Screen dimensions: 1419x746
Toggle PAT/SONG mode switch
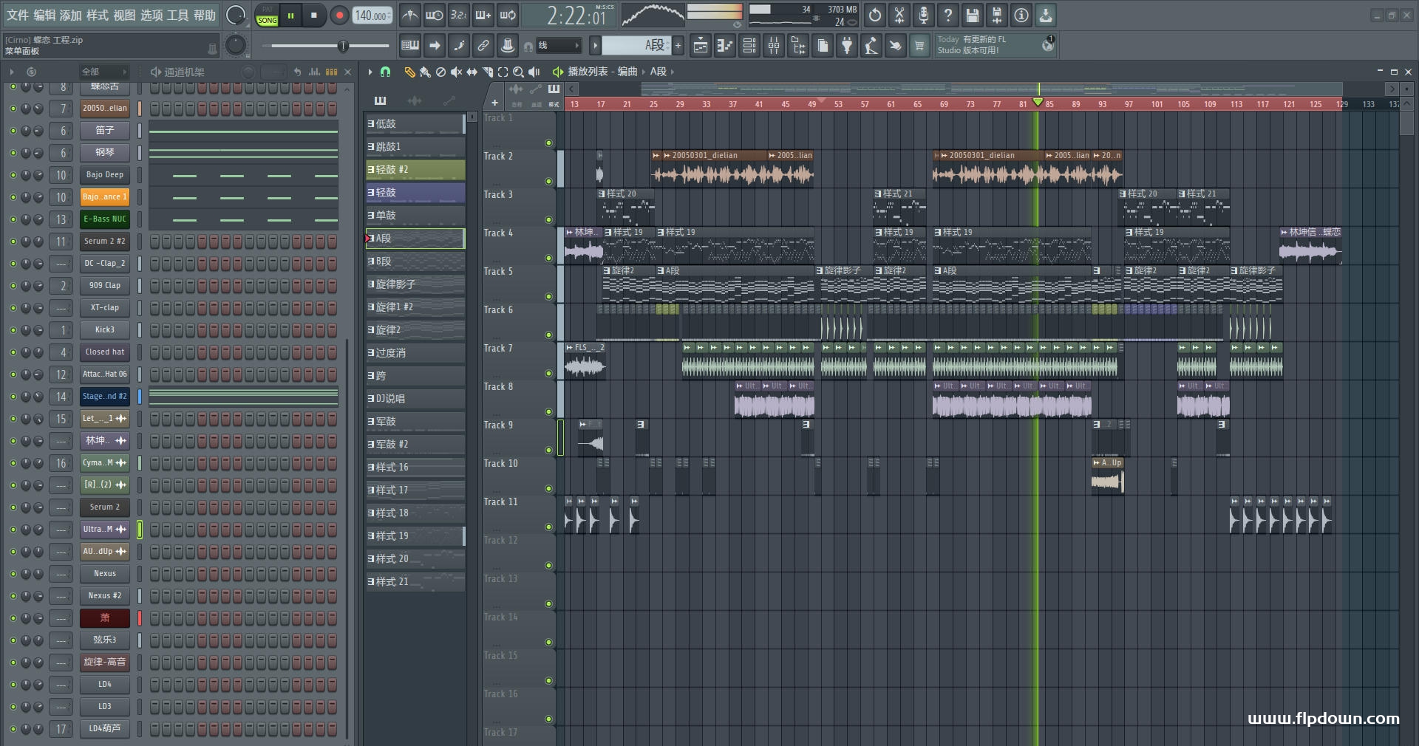coord(267,16)
